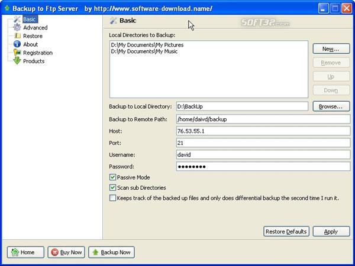355x266 pixels.
Task: Select Basic in the settings tree
Action: tap(30, 20)
